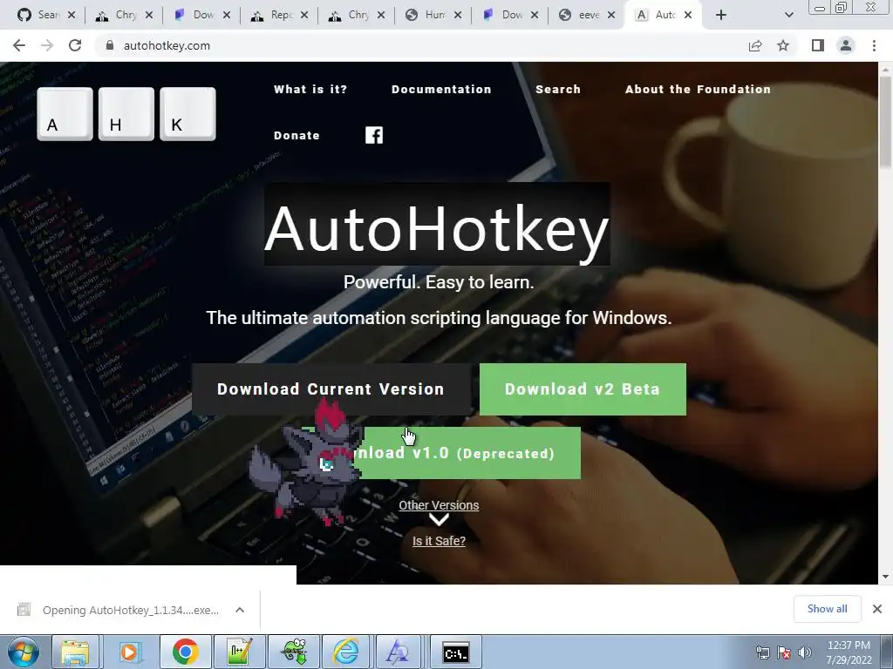The width and height of the screenshot is (893, 669).
Task: Open a new browser tab
Action: [x=721, y=15]
